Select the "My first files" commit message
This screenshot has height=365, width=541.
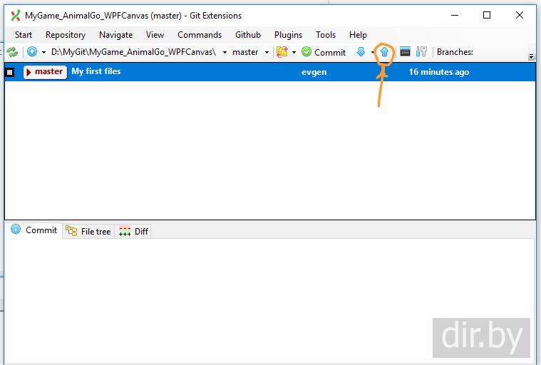pyautogui.click(x=96, y=71)
